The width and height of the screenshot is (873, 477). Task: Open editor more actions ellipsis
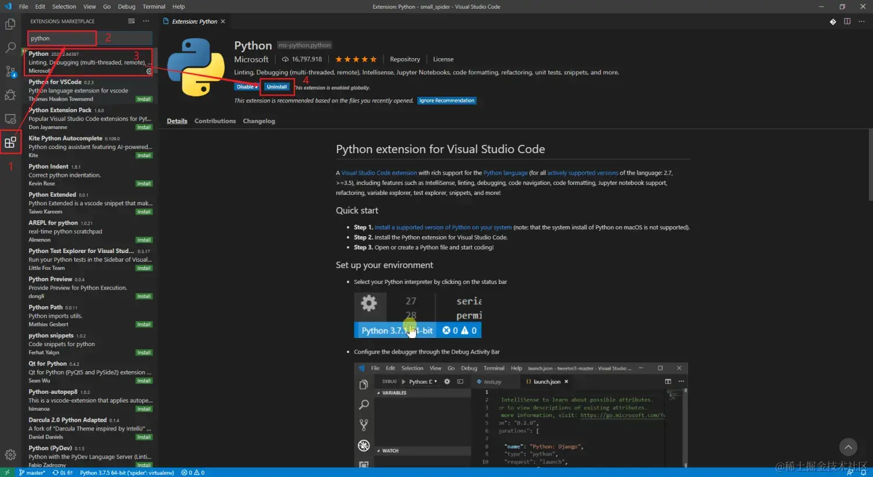tap(862, 22)
